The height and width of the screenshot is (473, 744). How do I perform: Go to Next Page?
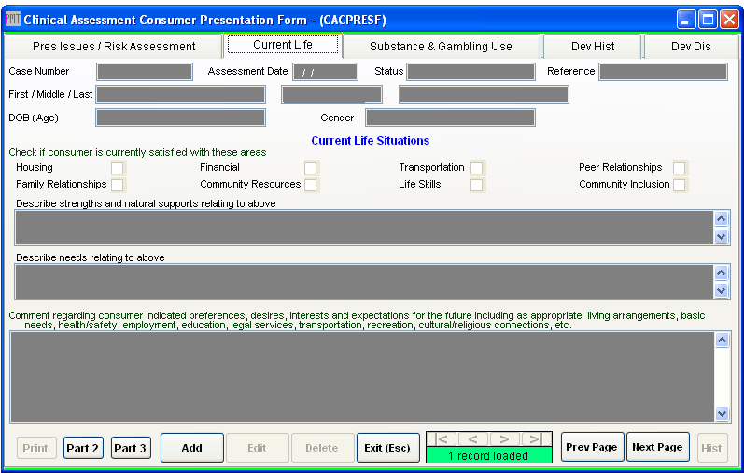(x=657, y=448)
